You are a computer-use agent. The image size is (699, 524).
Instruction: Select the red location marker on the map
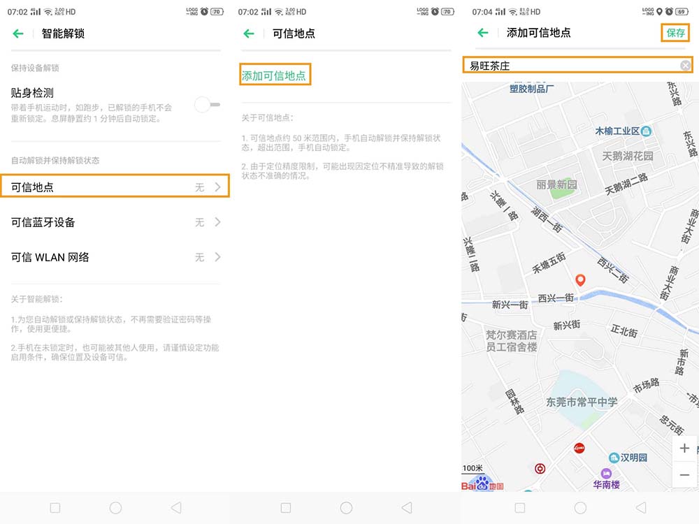pyautogui.click(x=580, y=279)
